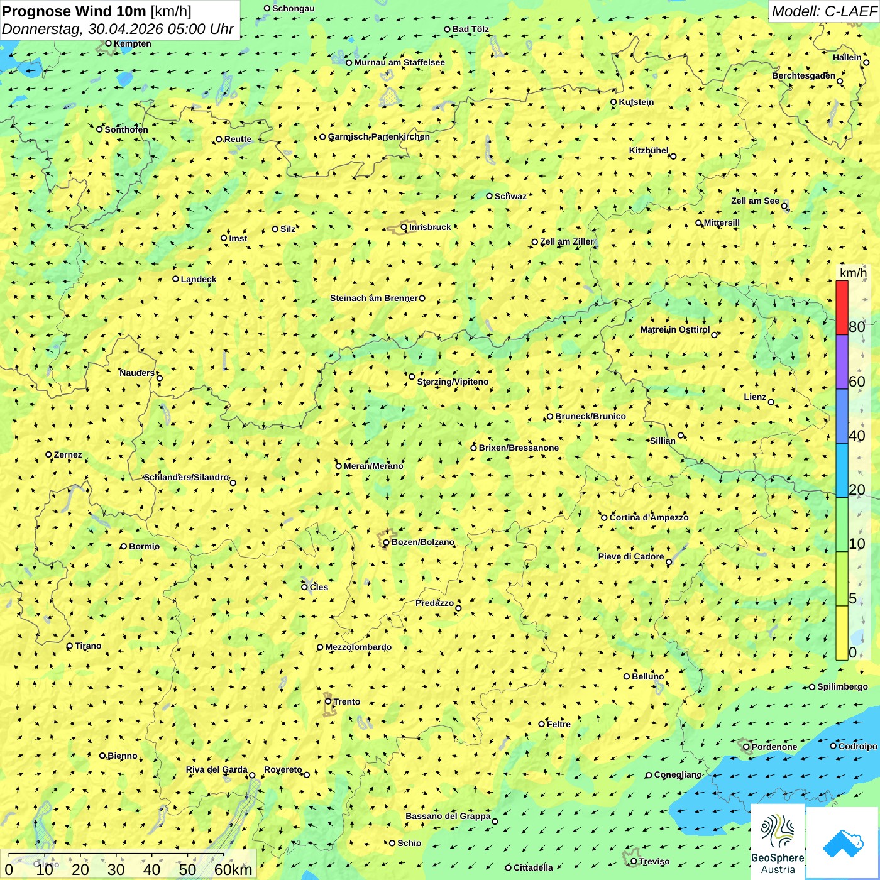Click the 'Reutte' label

(x=238, y=139)
